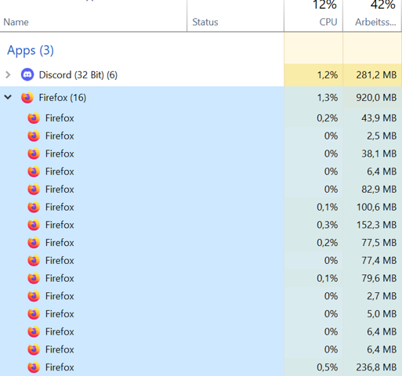Click the 0,2% CPU in the 43,9 MB row
This screenshot has height=376, width=402.
tap(328, 118)
